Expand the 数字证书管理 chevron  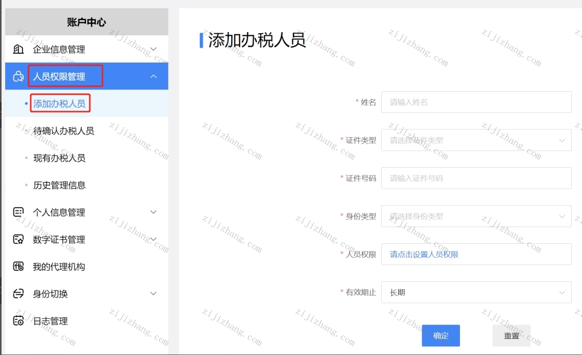pyautogui.click(x=153, y=239)
